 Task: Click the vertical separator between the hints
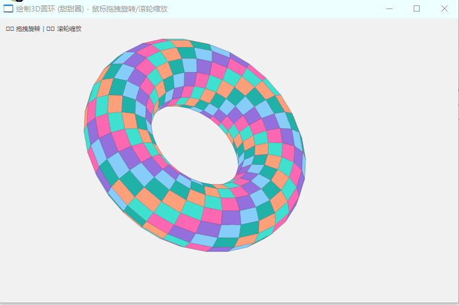[44, 28]
